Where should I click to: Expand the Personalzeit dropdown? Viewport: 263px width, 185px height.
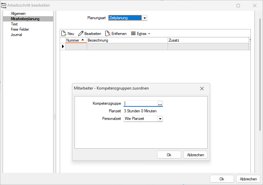[160, 119]
